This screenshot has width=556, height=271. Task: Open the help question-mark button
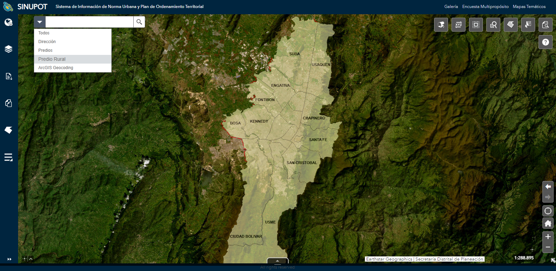[x=546, y=42]
